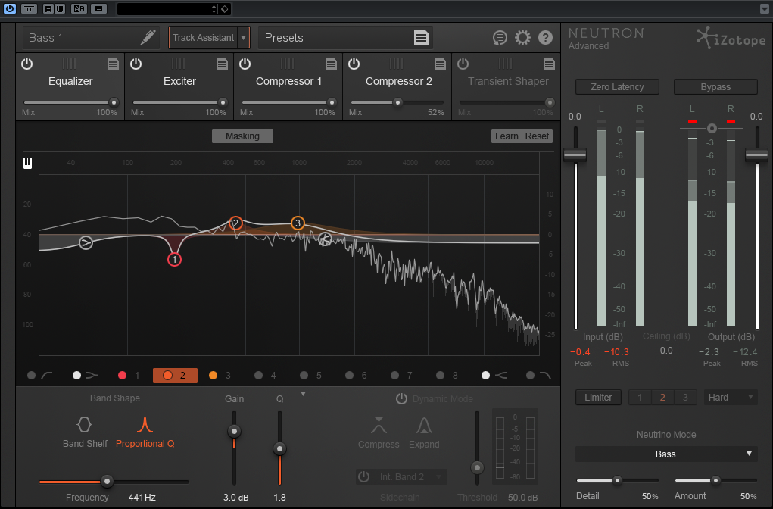Open Track Assistant dropdown arrow

coord(244,37)
